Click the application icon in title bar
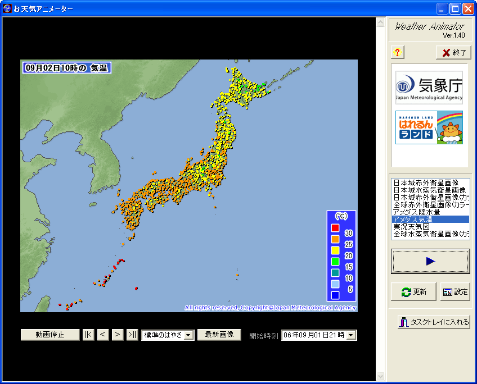 pos(7,8)
